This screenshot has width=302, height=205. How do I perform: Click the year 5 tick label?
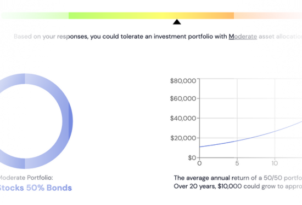click(x=237, y=163)
